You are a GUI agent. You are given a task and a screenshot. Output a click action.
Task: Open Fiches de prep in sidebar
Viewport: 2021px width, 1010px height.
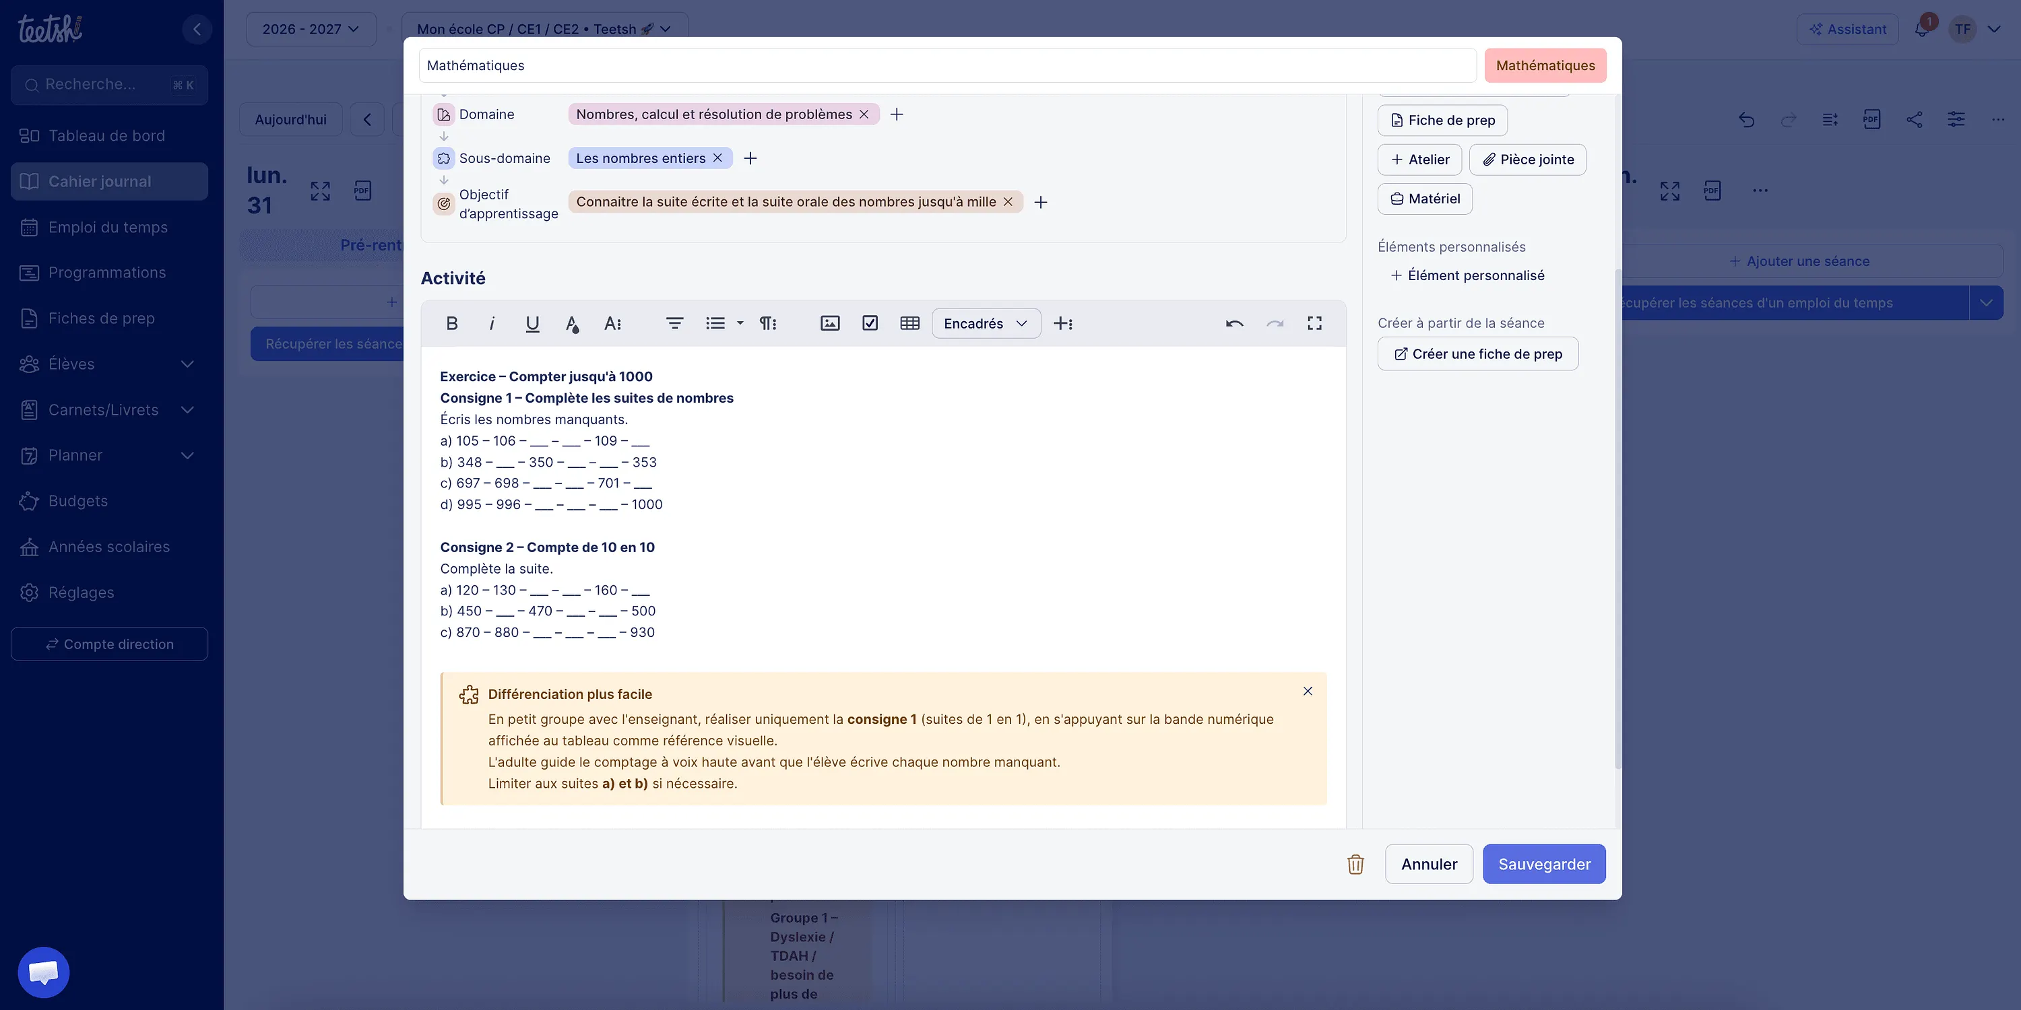click(109, 318)
